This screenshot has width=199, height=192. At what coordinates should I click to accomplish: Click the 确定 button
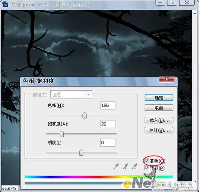[159, 98]
